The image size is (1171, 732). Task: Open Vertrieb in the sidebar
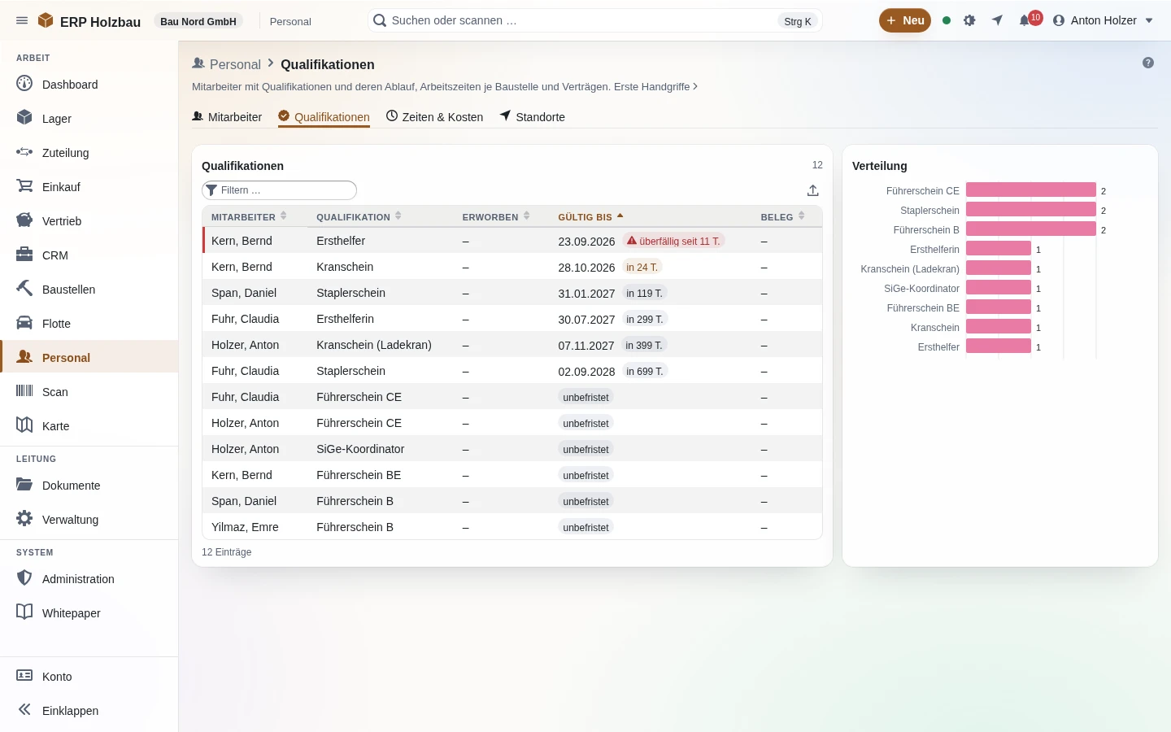coord(89,220)
